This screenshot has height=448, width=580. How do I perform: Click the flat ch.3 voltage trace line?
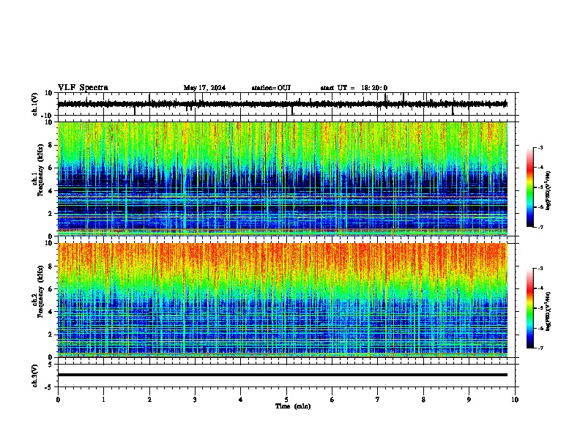pyautogui.click(x=283, y=375)
